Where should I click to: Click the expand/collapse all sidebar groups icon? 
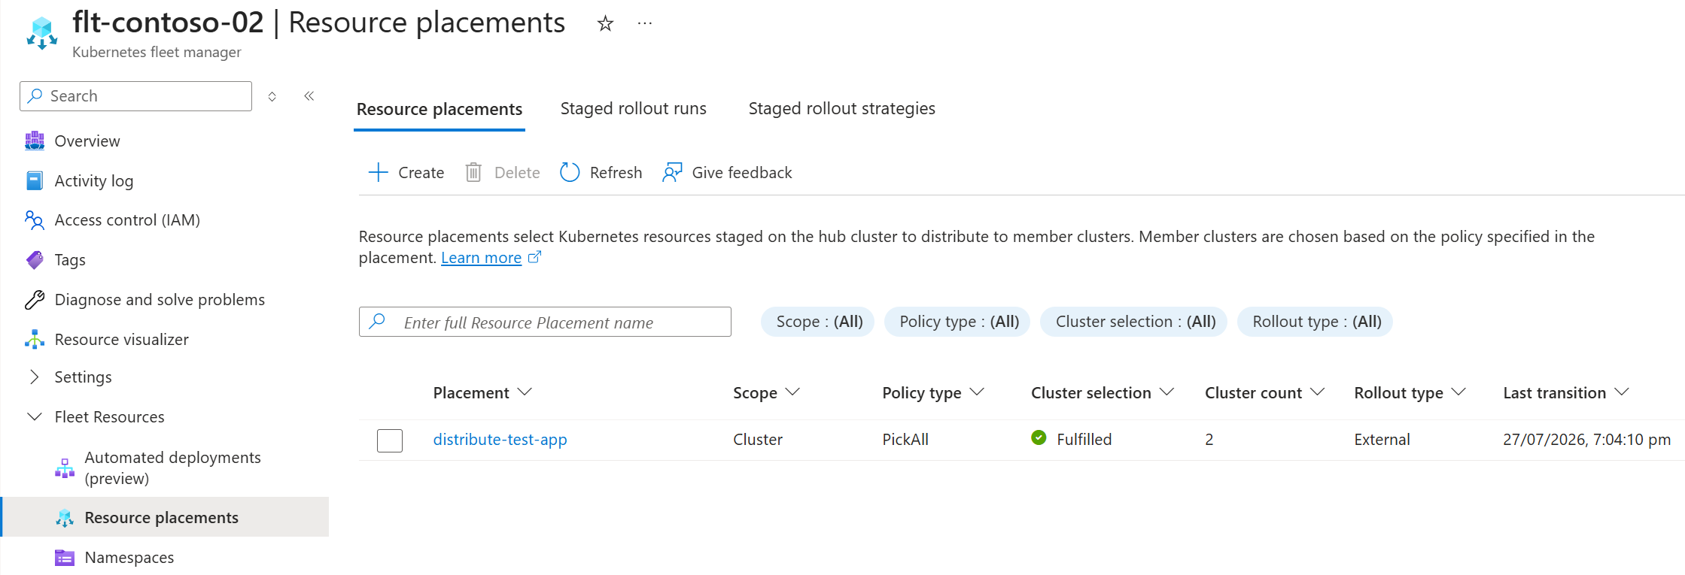272,96
